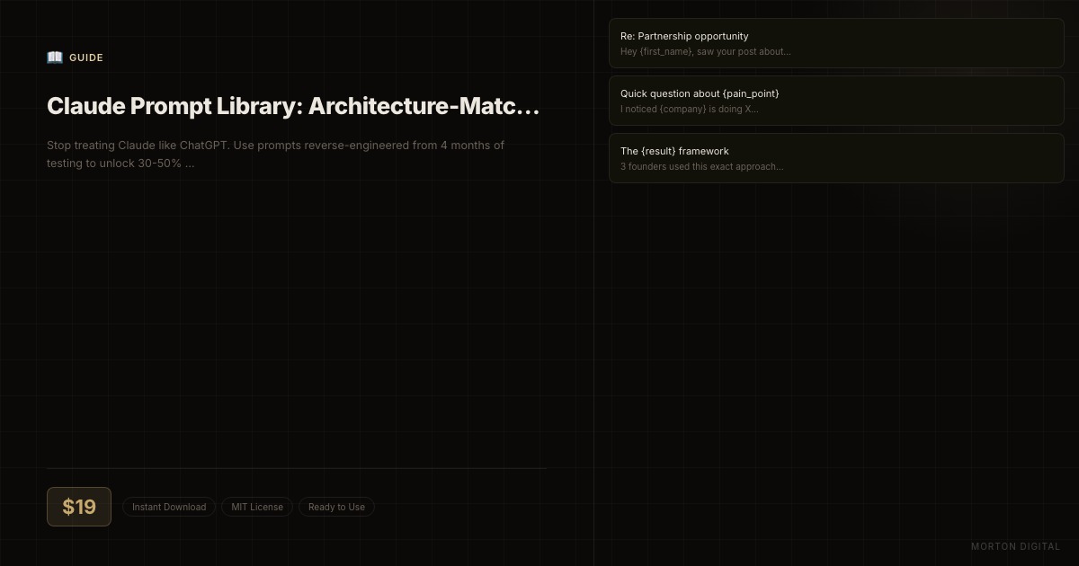Click the MIT License pill
The width and height of the screenshot is (1079, 566).
[x=257, y=507]
